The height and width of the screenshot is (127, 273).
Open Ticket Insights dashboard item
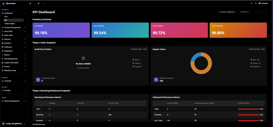pos(14,24)
